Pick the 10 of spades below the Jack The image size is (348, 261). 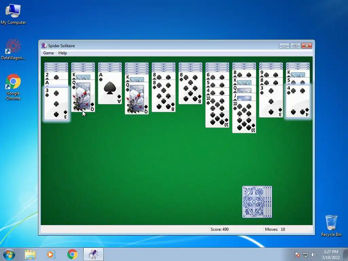[x=244, y=117]
